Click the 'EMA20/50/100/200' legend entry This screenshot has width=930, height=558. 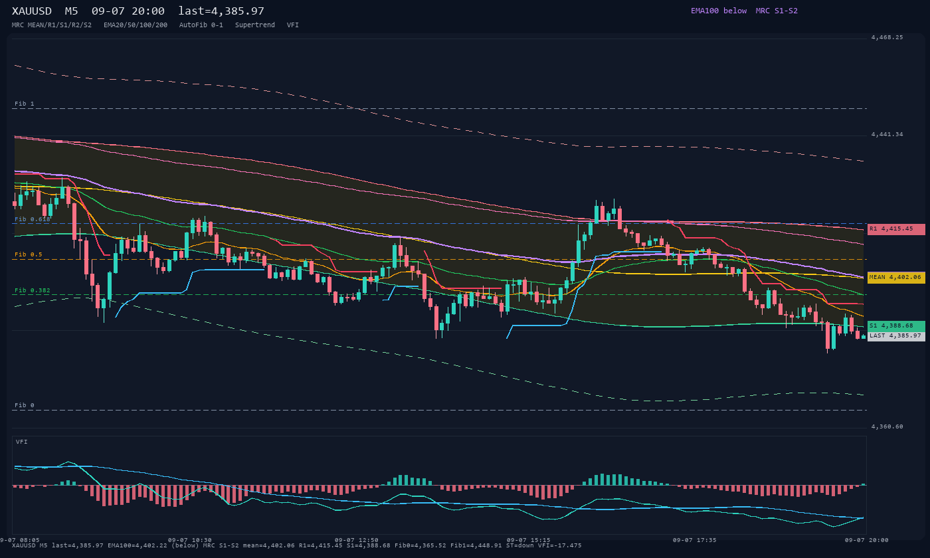(136, 25)
